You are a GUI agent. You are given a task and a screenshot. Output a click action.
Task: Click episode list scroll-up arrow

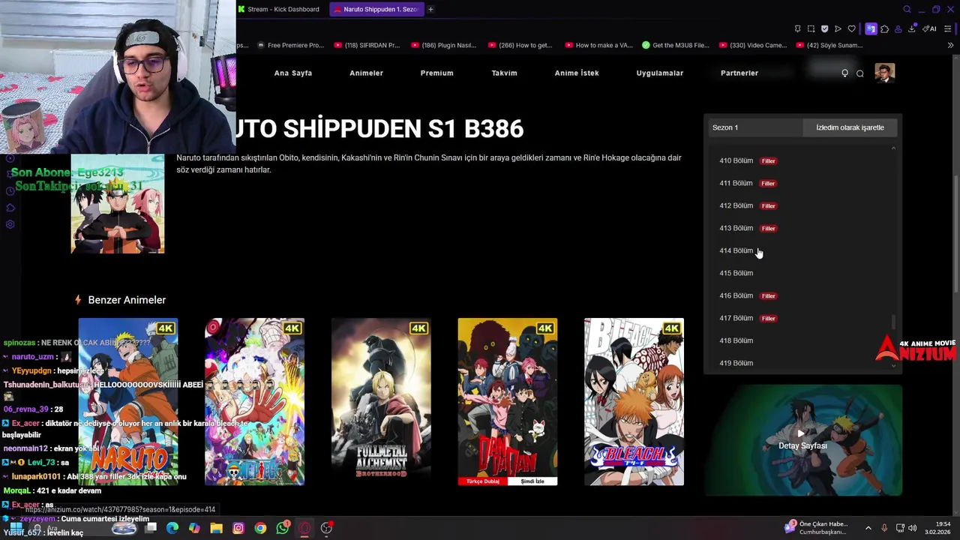coord(893,148)
